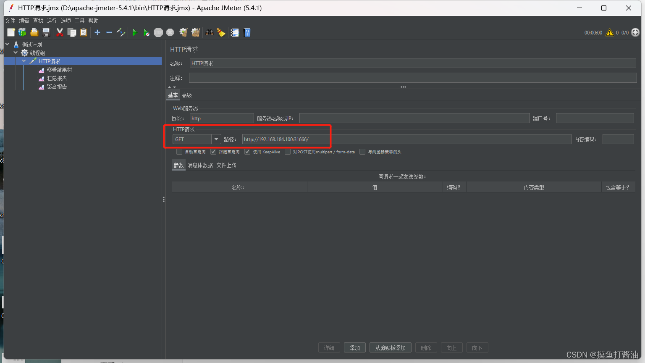Click the Clear All double broom icon
This screenshot has width=645, height=363.
click(x=196, y=32)
